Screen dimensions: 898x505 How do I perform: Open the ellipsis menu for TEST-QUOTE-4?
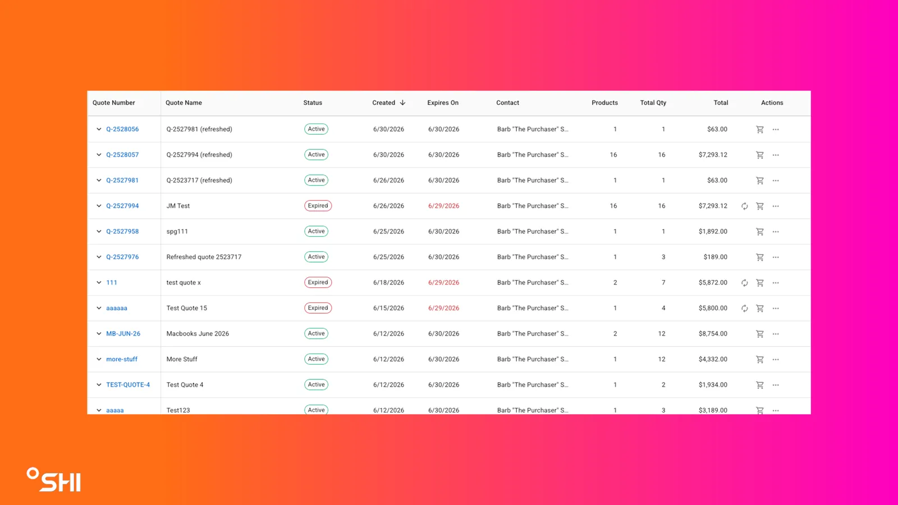click(776, 385)
